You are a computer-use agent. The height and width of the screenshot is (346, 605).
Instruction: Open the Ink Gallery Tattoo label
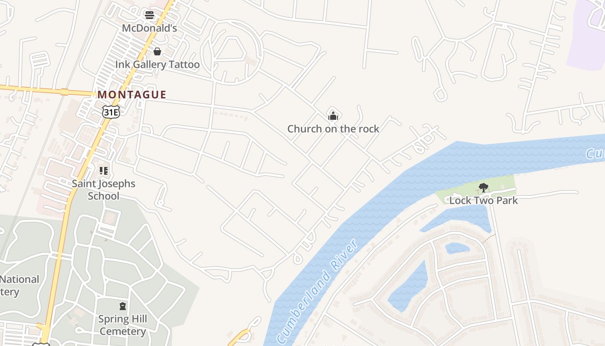[157, 65]
